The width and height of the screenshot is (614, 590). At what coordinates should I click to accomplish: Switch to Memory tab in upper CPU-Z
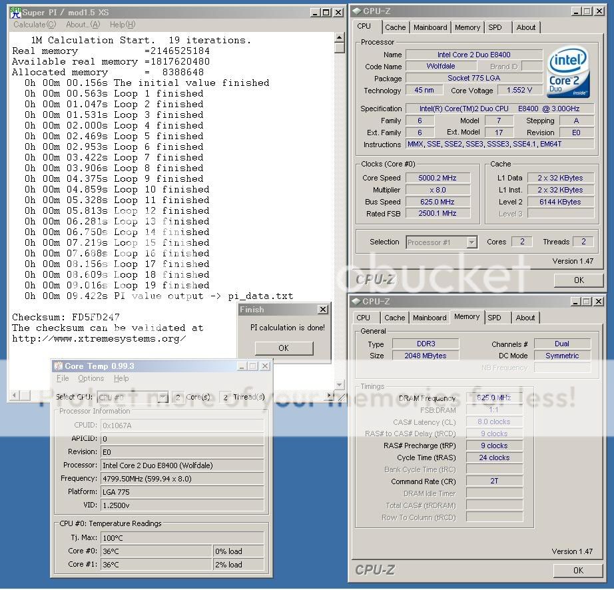click(467, 27)
